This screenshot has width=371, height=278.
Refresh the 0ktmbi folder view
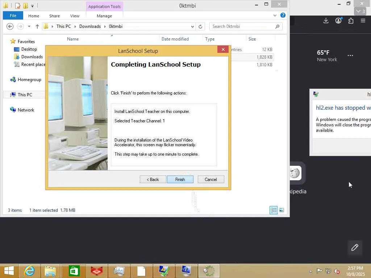(x=200, y=26)
